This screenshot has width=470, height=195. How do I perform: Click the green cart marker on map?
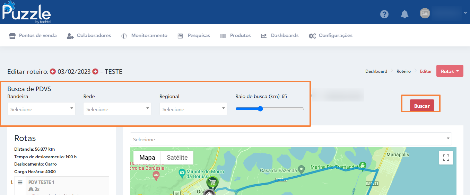[212, 183]
